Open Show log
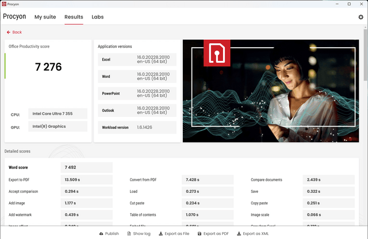The height and width of the screenshot is (239, 368). tap(139, 234)
